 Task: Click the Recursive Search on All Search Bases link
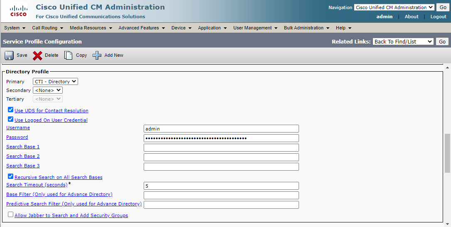[x=59, y=177]
